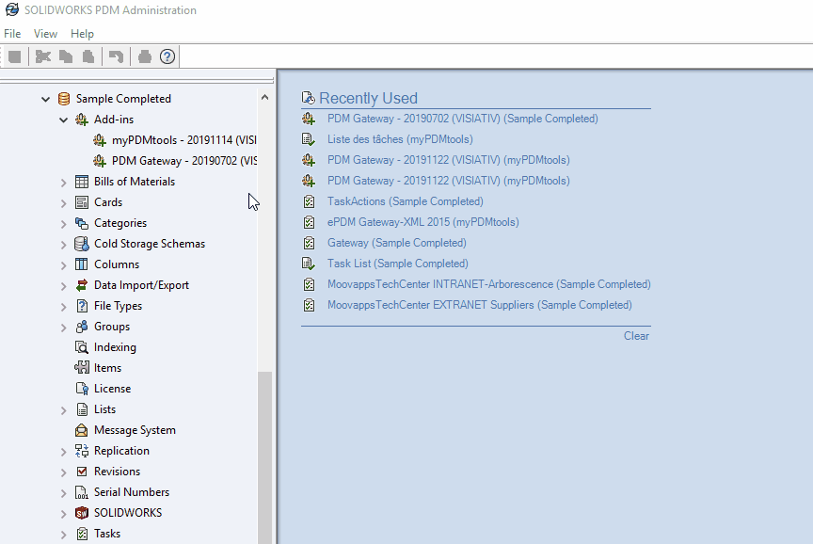Click the Help question mark toolbar icon
Image resolution: width=813 pixels, height=544 pixels.
[x=167, y=56]
